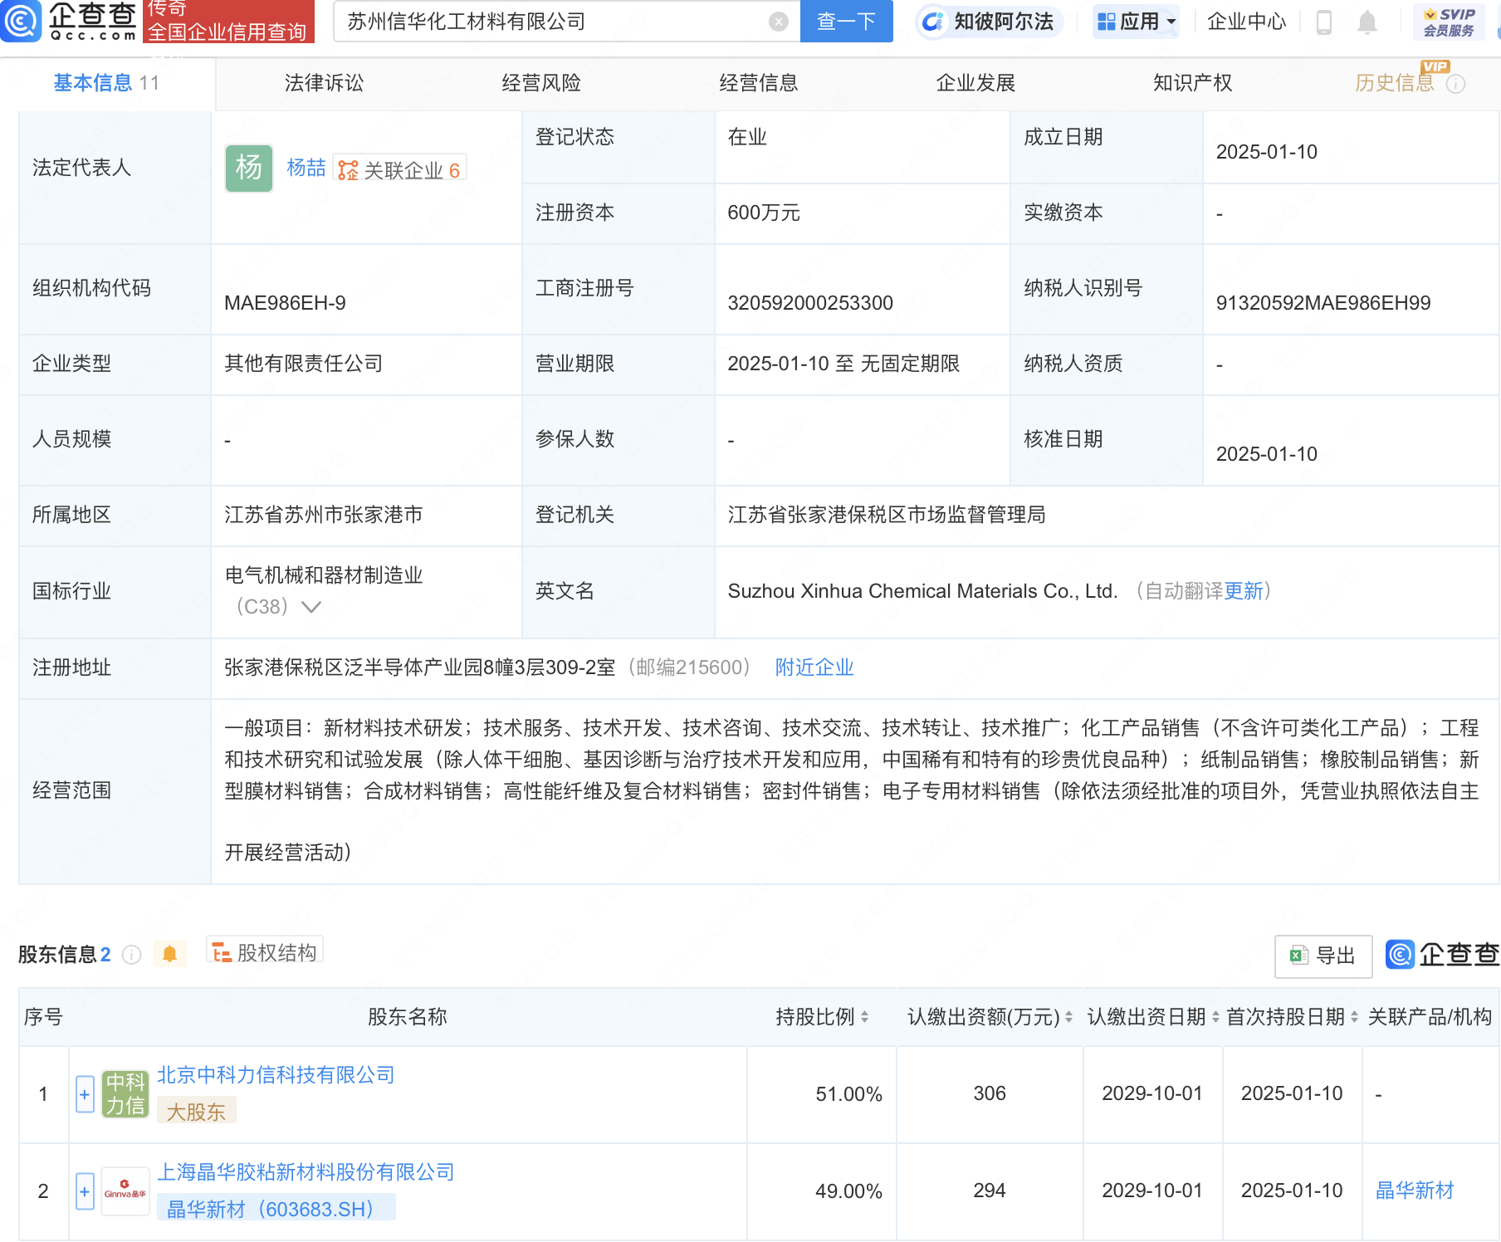The image size is (1501, 1242).
Task: Click English name Suzhou Xinhua Chemical Materials
Action: click(x=922, y=591)
